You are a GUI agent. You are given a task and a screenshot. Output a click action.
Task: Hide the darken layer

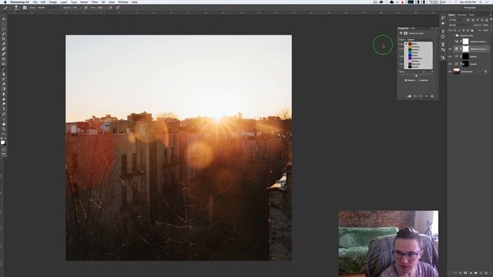tap(450, 64)
